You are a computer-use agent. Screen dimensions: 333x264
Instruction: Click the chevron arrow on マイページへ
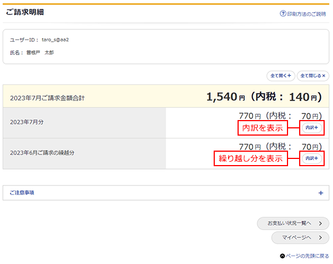[320, 238]
